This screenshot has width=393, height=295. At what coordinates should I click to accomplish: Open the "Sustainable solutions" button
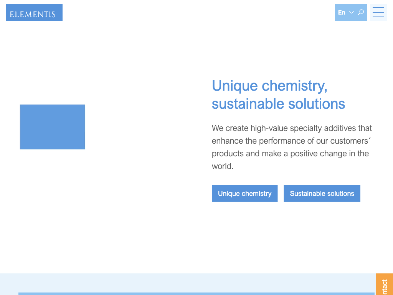(x=322, y=194)
